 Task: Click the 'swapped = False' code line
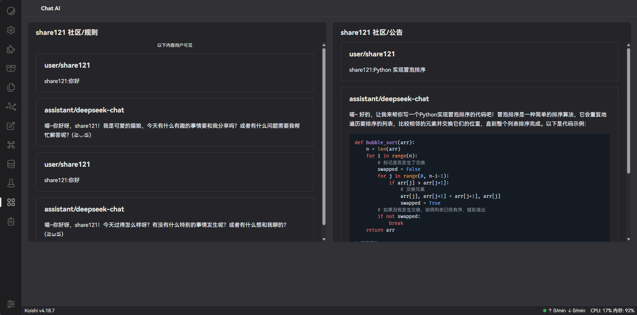[399, 169]
